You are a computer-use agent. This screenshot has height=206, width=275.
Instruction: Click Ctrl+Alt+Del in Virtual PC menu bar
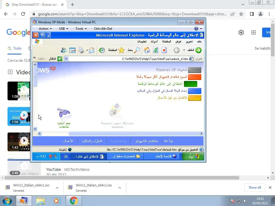103,28
